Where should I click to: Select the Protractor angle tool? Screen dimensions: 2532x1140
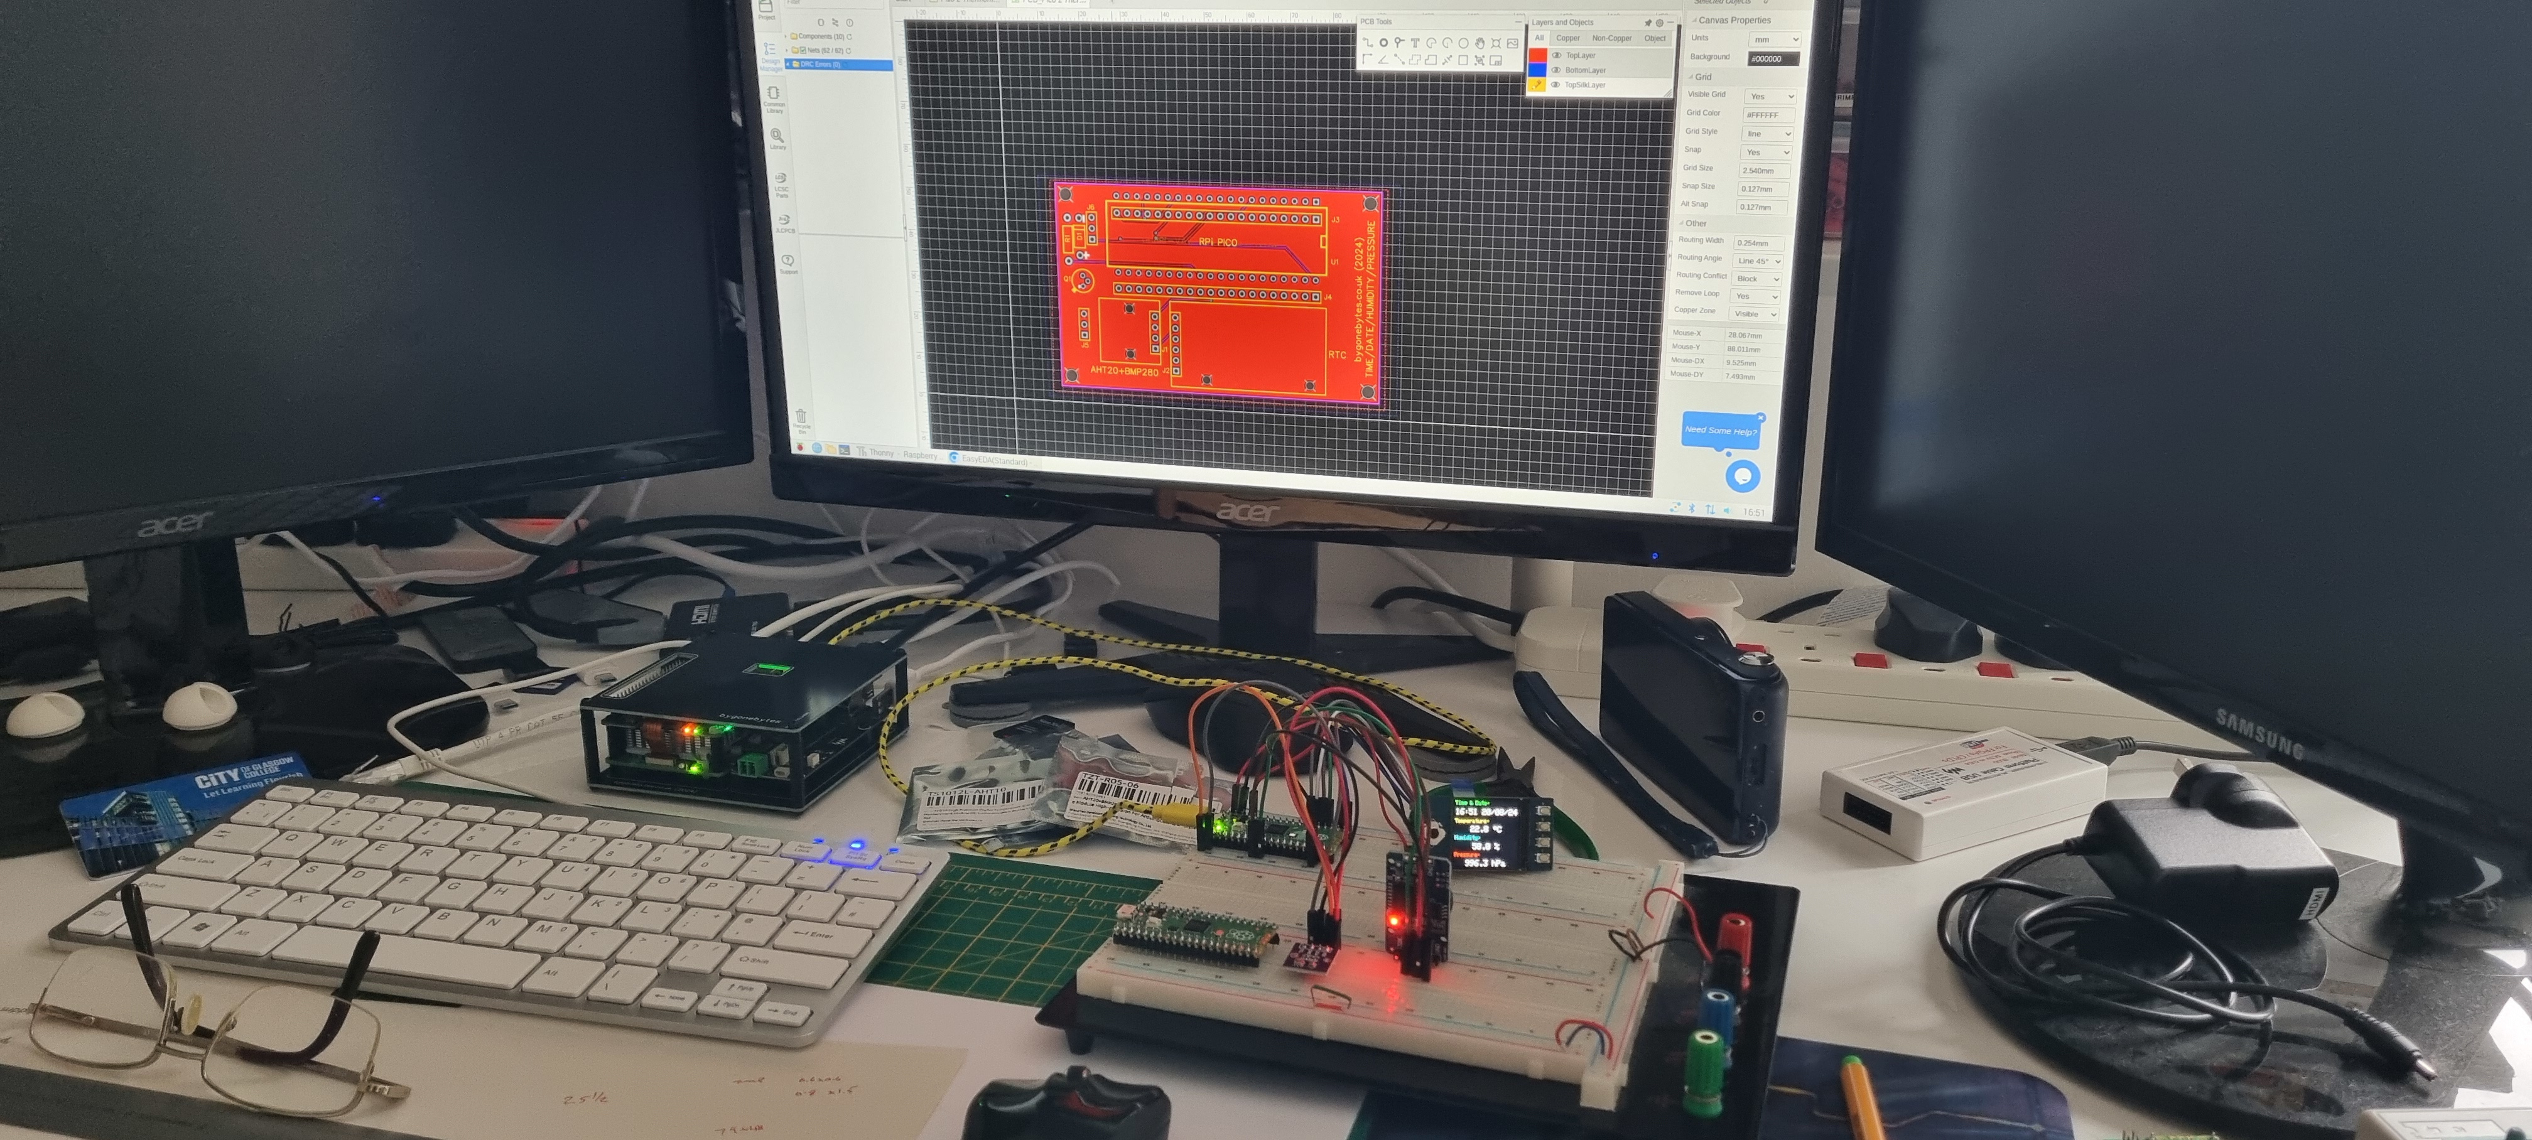click(1384, 61)
